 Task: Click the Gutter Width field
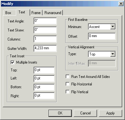pyautogui.click(x=45, y=48)
